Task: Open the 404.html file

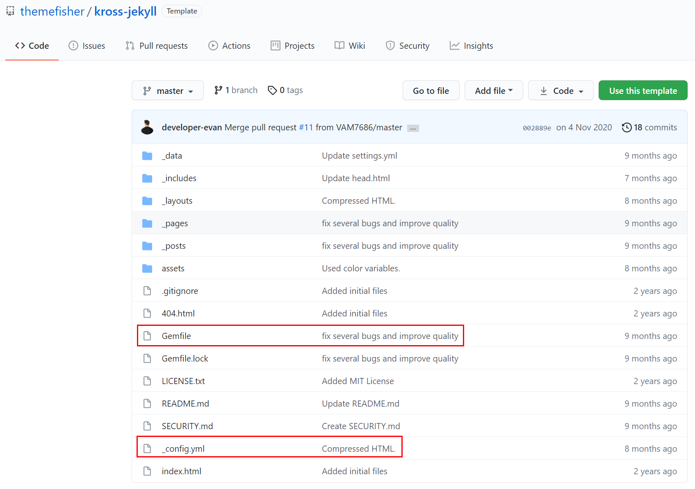Action: [178, 314]
